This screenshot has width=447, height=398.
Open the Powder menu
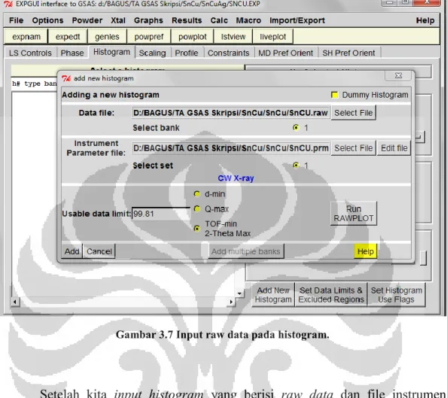[87, 20]
